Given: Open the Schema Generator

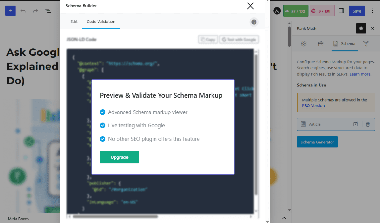Looking at the screenshot, I should tap(317, 142).
